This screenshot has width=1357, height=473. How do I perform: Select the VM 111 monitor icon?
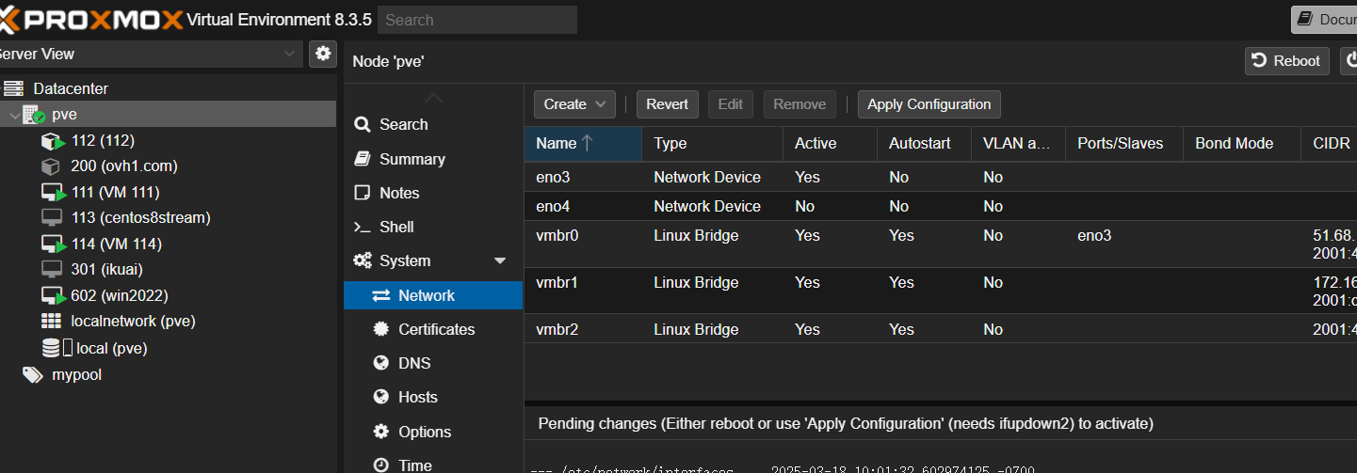click(53, 193)
